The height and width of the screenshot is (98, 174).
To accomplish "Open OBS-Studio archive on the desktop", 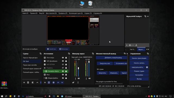I will tap(4, 85).
